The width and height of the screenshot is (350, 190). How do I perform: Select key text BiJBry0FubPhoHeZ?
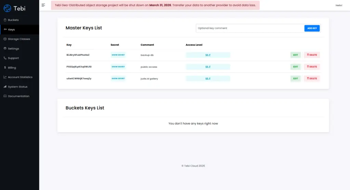[78, 55]
